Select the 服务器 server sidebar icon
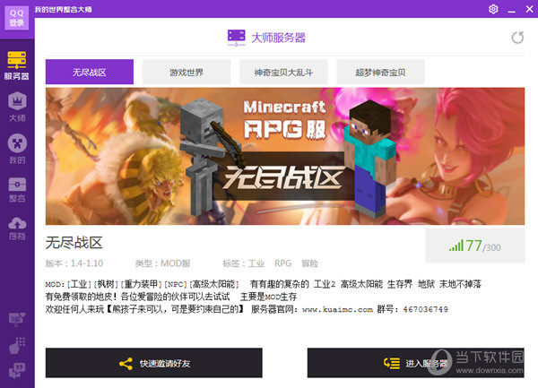This screenshot has height=388, width=538. point(17,65)
